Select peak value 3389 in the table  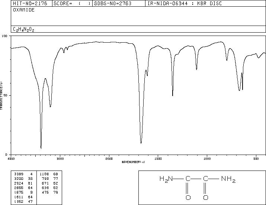point(19,174)
